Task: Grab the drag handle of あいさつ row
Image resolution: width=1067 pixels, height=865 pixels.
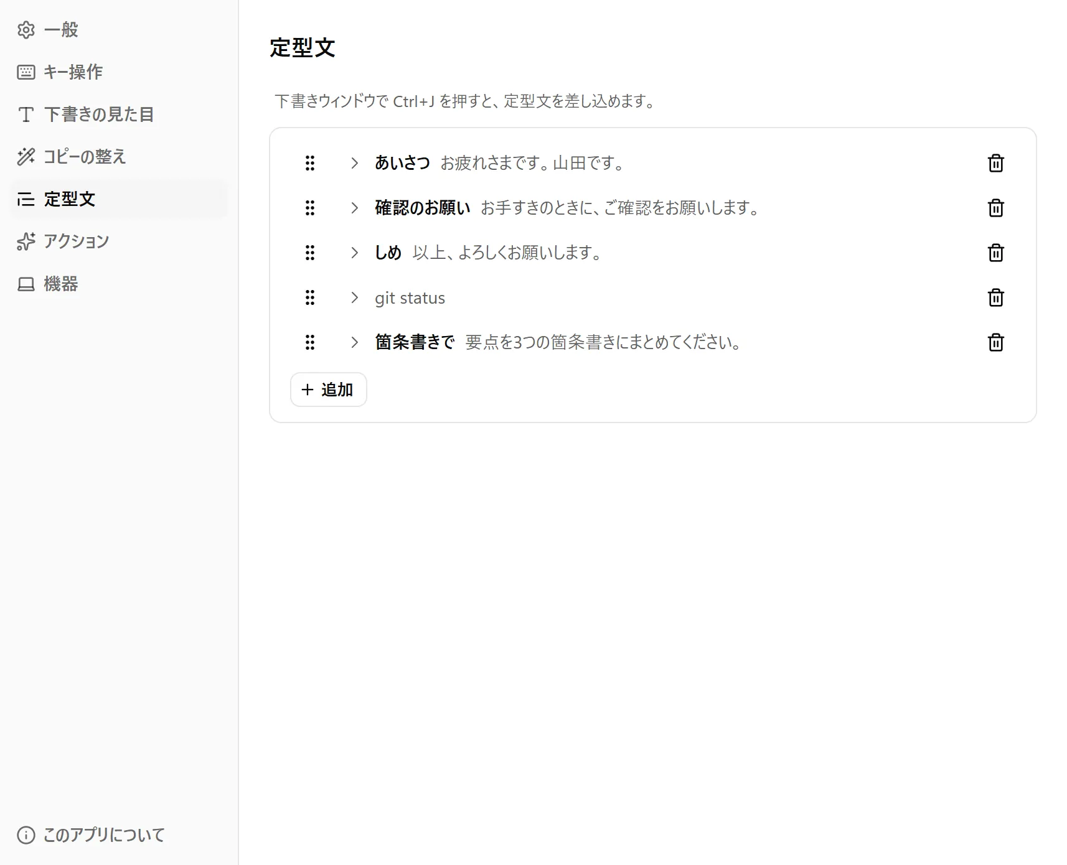Action: (310, 163)
